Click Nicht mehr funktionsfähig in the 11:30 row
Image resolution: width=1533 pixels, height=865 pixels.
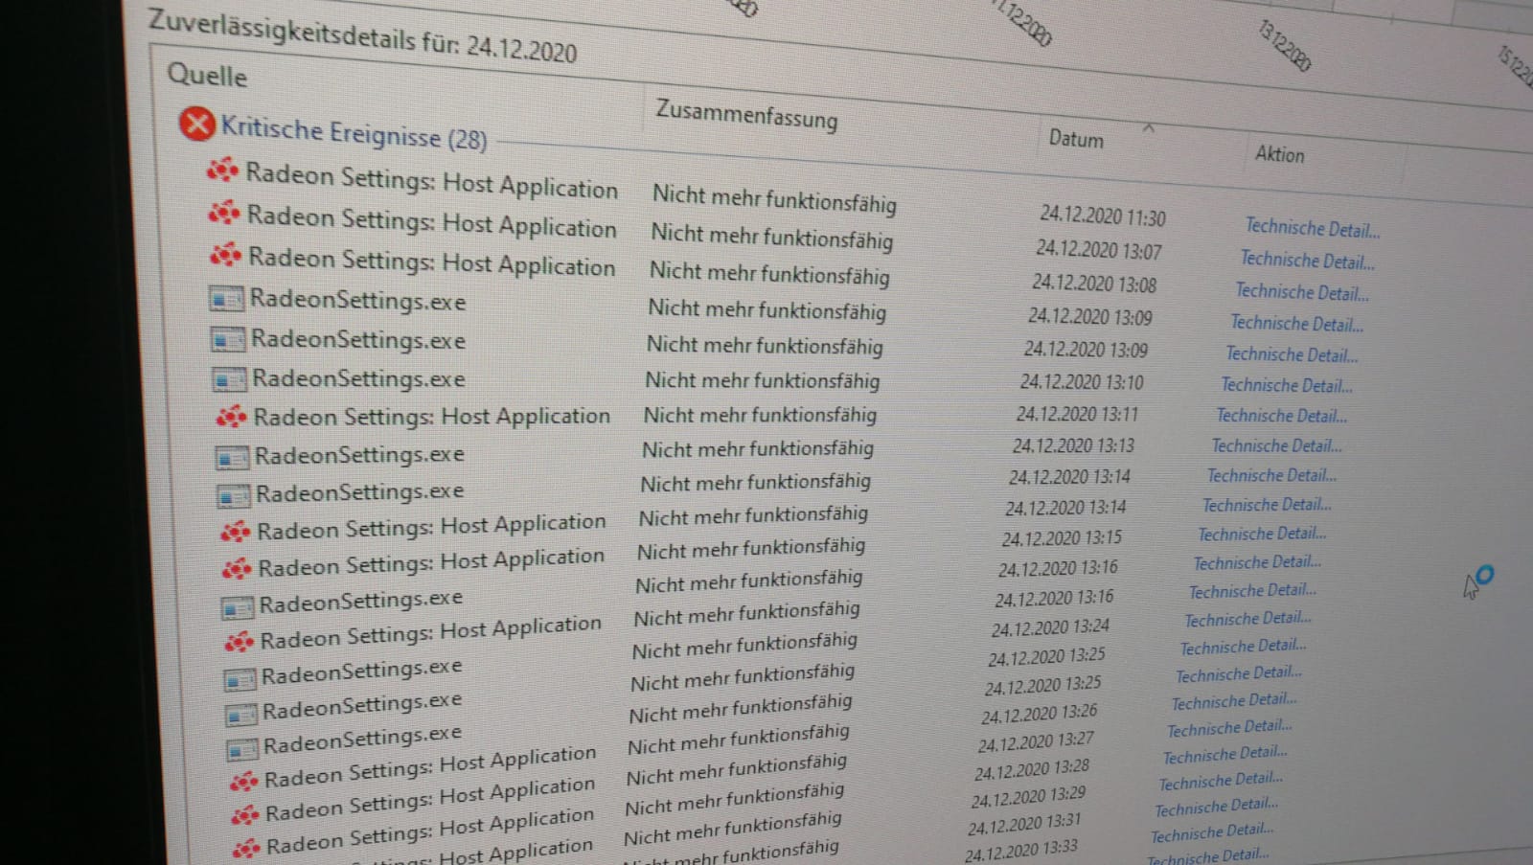tap(774, 198)
